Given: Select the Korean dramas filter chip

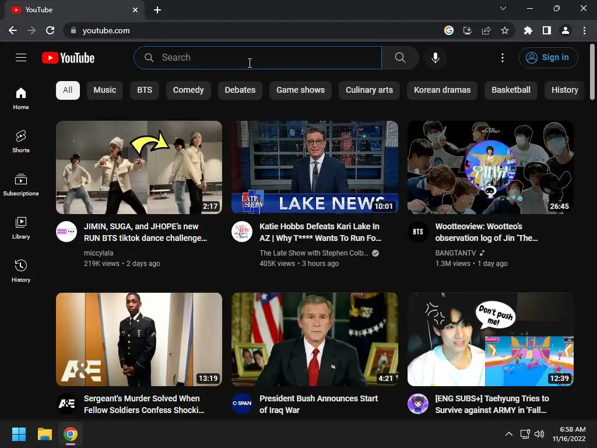Looking at the screenshot, I should (x=442, y=90).
